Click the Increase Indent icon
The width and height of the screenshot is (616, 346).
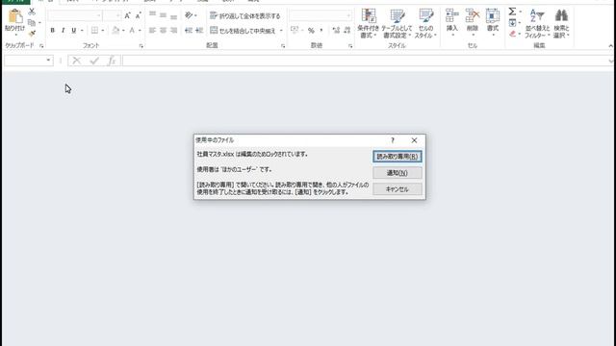[199, 30]
